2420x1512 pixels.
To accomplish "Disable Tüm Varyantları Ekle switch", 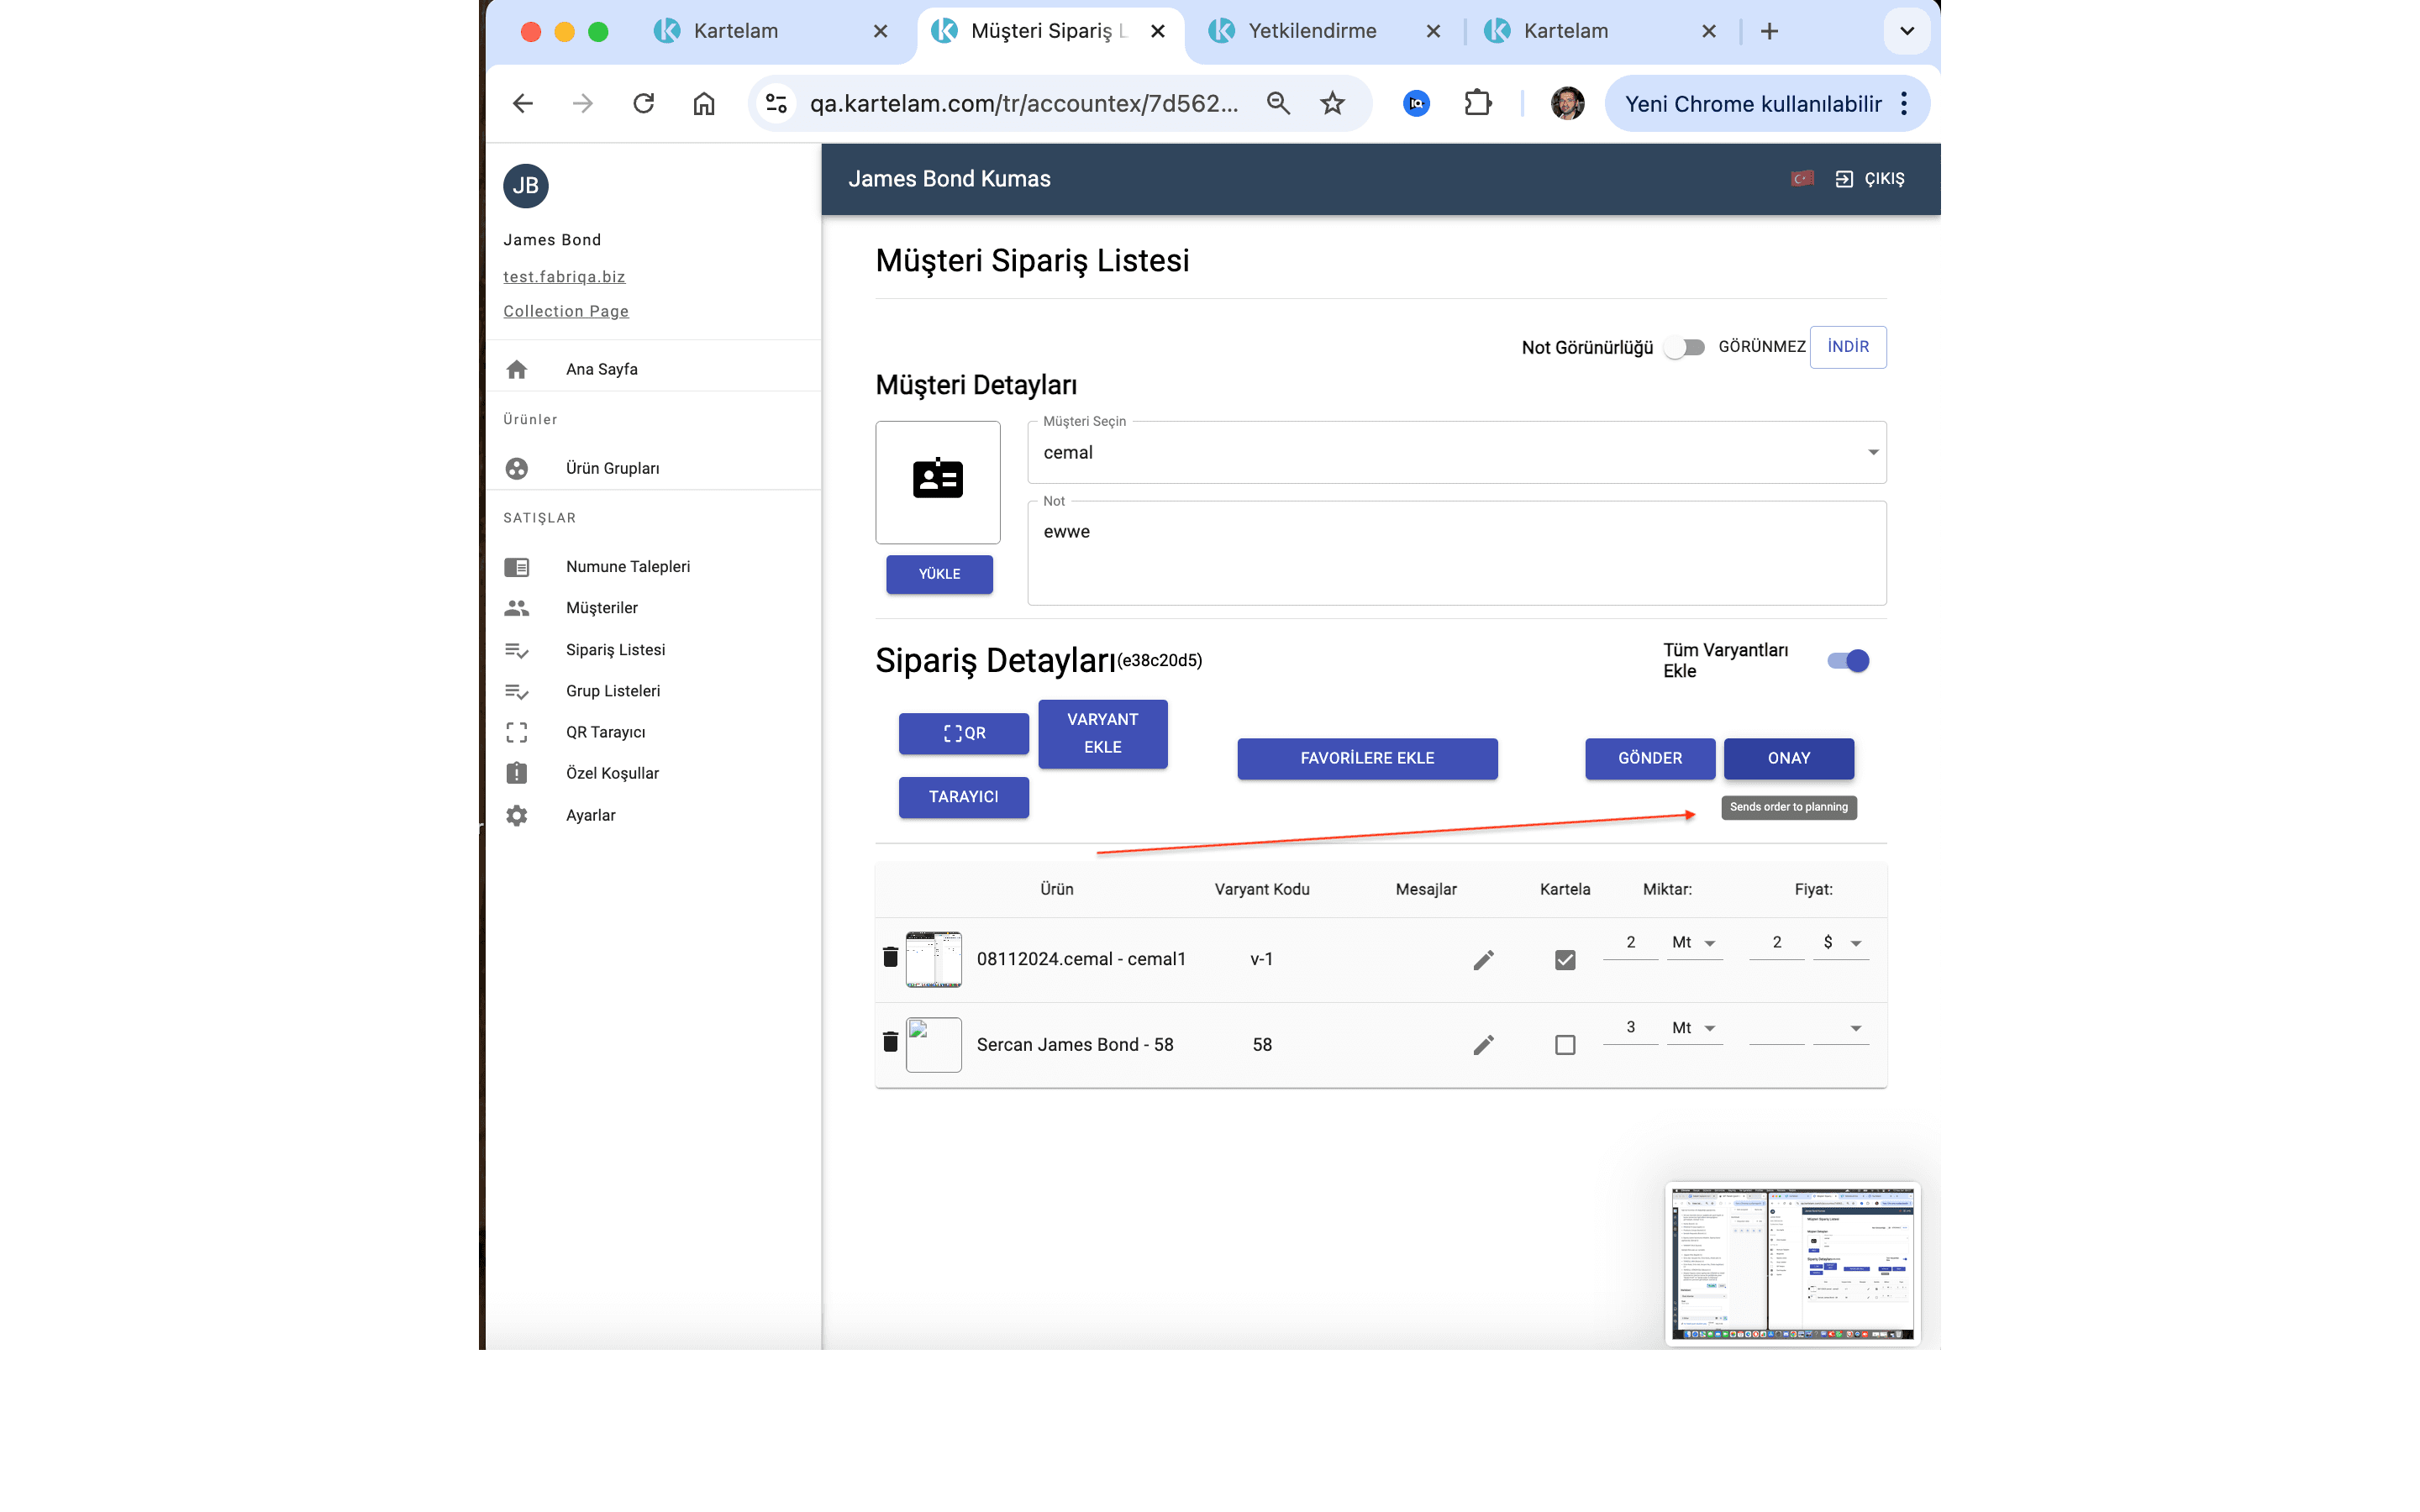I will (1848, 660).
